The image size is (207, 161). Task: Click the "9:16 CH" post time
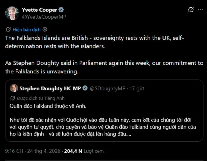point(13,151)
